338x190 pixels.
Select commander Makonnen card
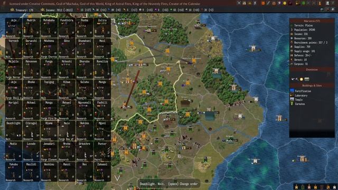[x=31, y=69]
